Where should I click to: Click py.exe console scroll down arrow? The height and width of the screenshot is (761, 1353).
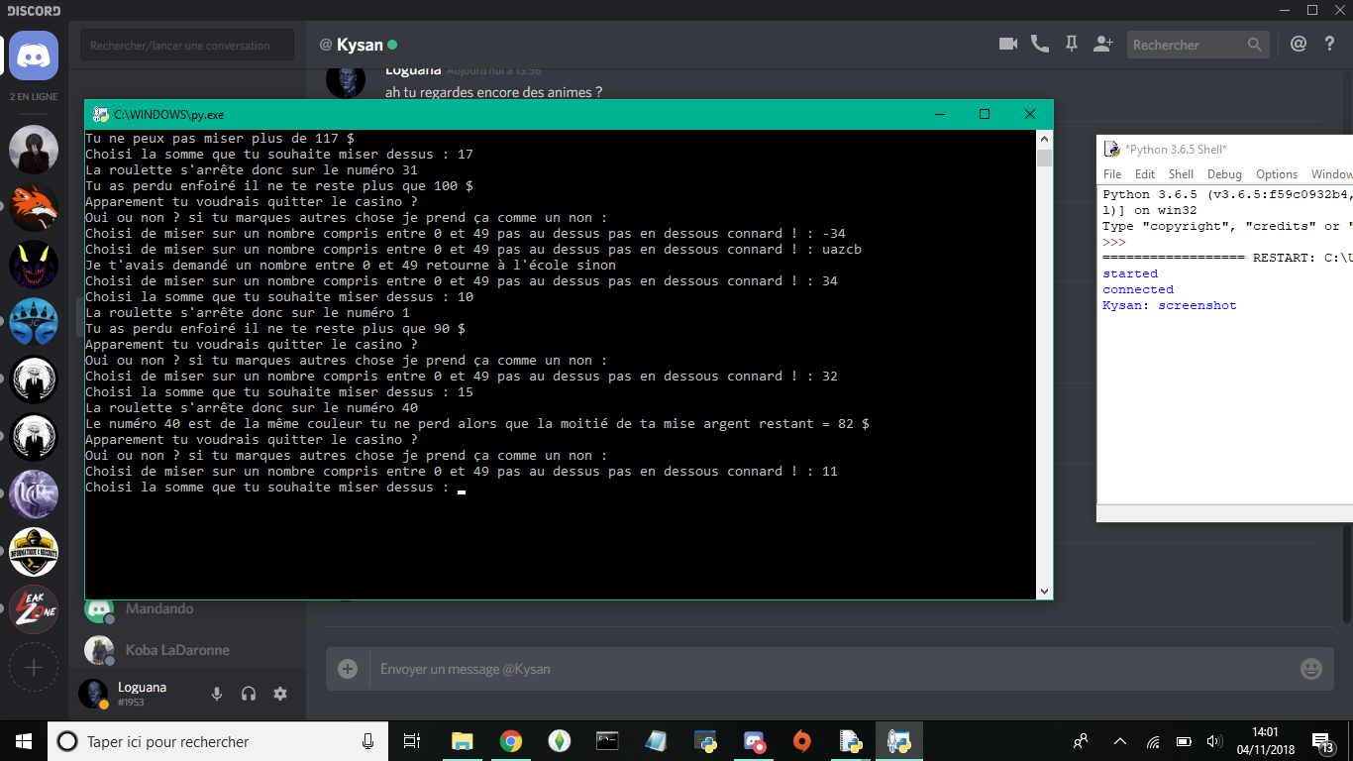1044,591
